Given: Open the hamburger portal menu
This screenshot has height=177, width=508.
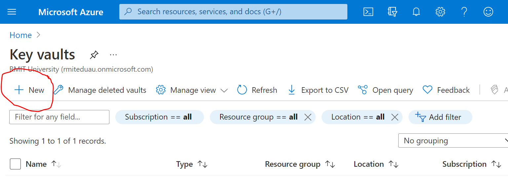Looking at the screenshot, I should pyautogui.click(x=12, y=12).
